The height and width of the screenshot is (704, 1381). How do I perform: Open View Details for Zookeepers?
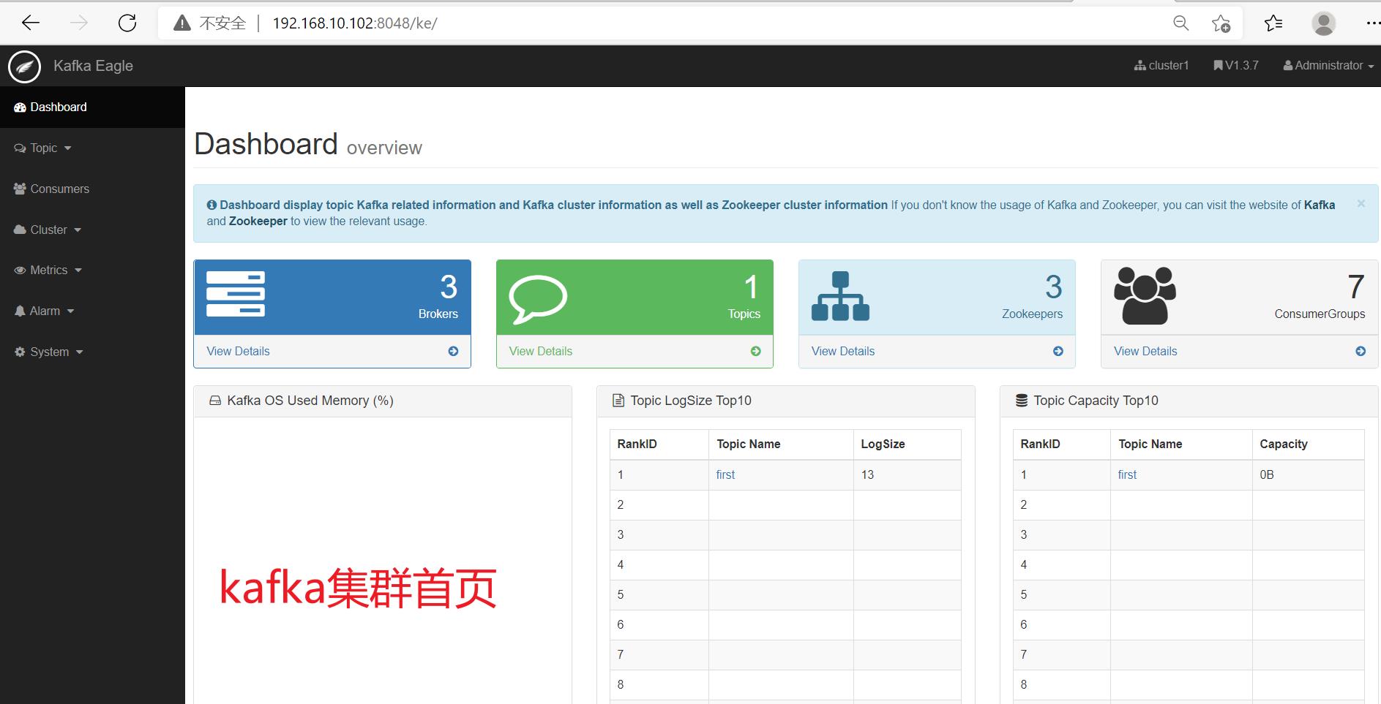tap(843, 352)
